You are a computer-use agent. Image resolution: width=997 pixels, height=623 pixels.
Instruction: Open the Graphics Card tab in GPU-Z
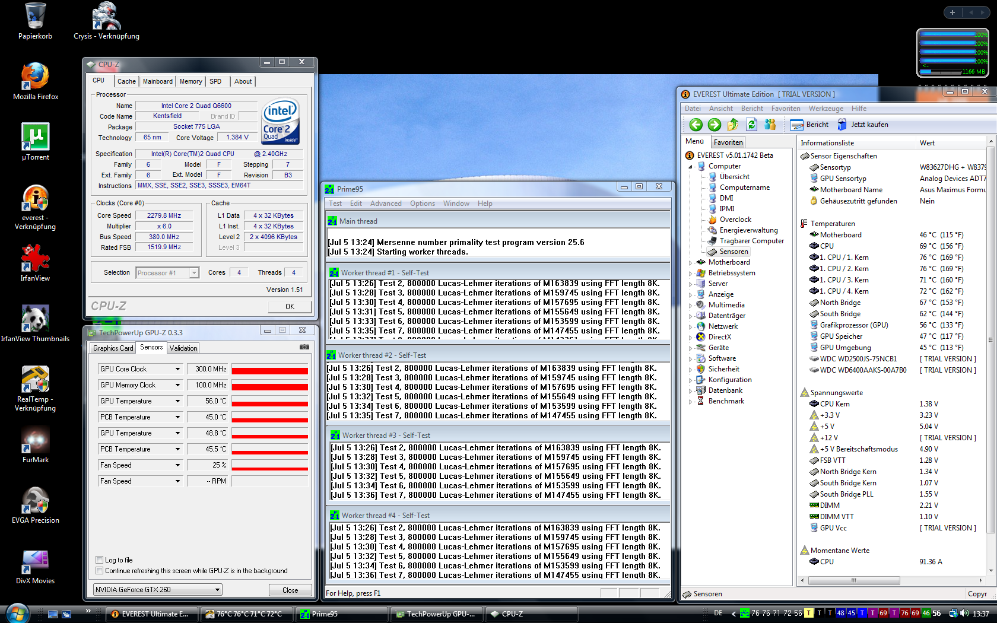click(x=113, y=348)
